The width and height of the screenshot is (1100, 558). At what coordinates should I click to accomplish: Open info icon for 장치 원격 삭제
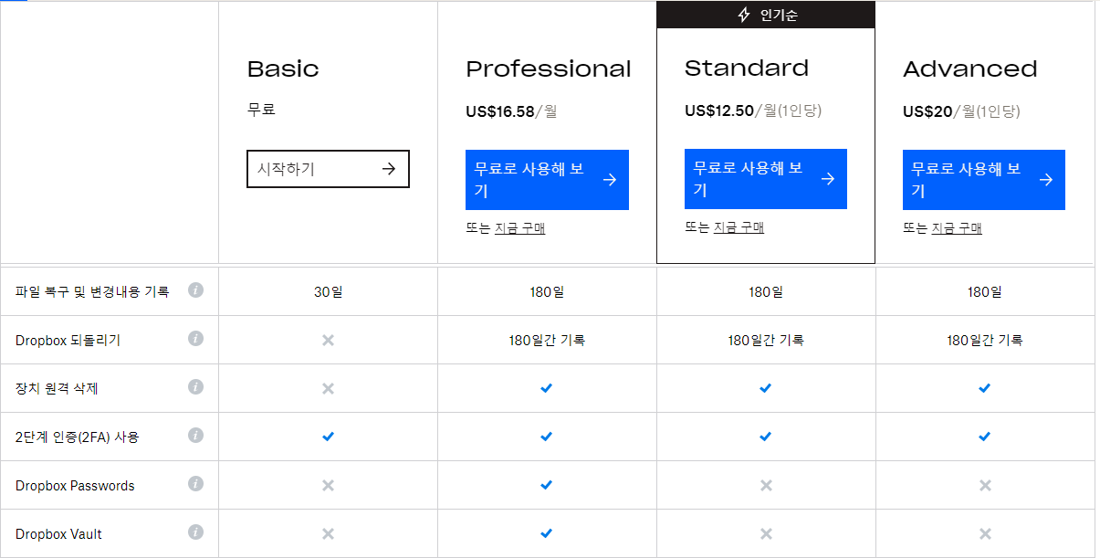195,387
